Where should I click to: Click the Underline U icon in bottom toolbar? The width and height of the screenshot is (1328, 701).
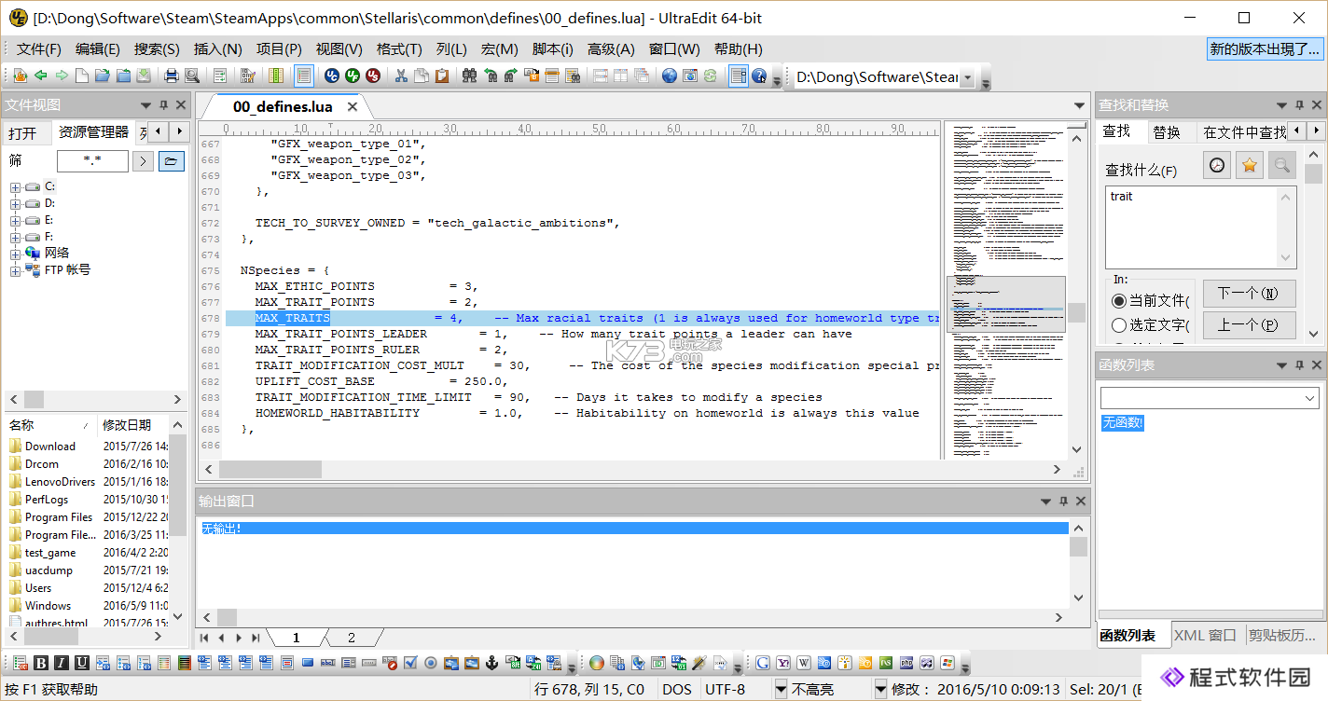pos(82,663)
